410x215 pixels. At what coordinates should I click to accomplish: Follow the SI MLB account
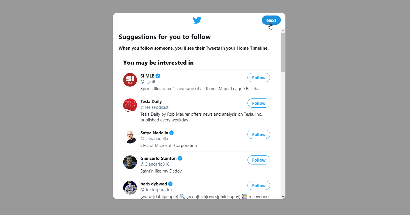pyautogui.click(x=259, y=78)
